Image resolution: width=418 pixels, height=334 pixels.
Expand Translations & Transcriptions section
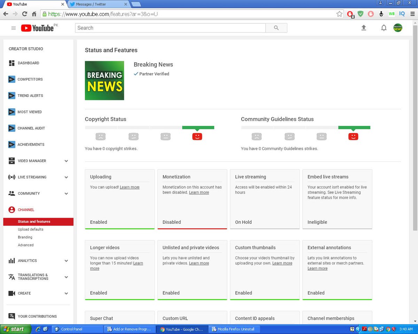pyautogui.click(x=66, y=277)
